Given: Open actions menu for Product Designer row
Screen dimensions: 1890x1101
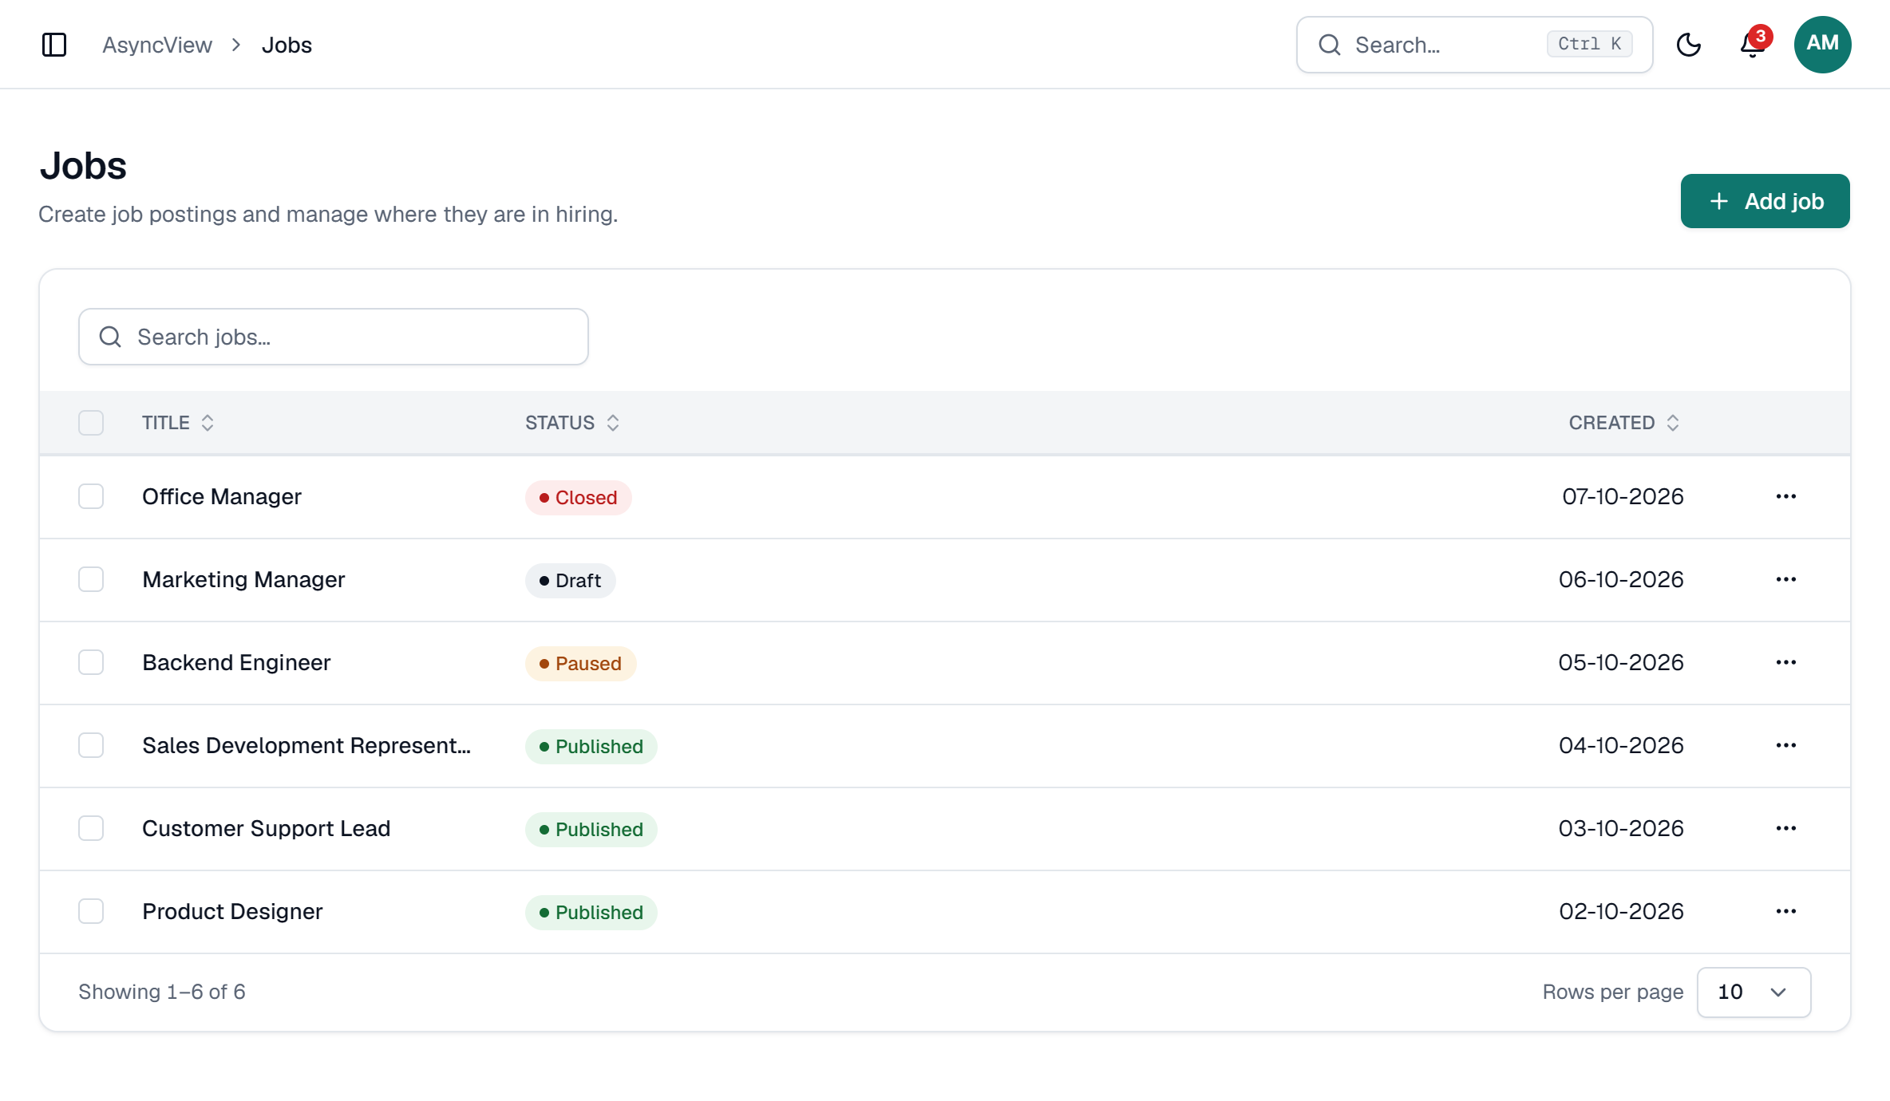Looking at the screenshot, I should [x=1786, y=911].
